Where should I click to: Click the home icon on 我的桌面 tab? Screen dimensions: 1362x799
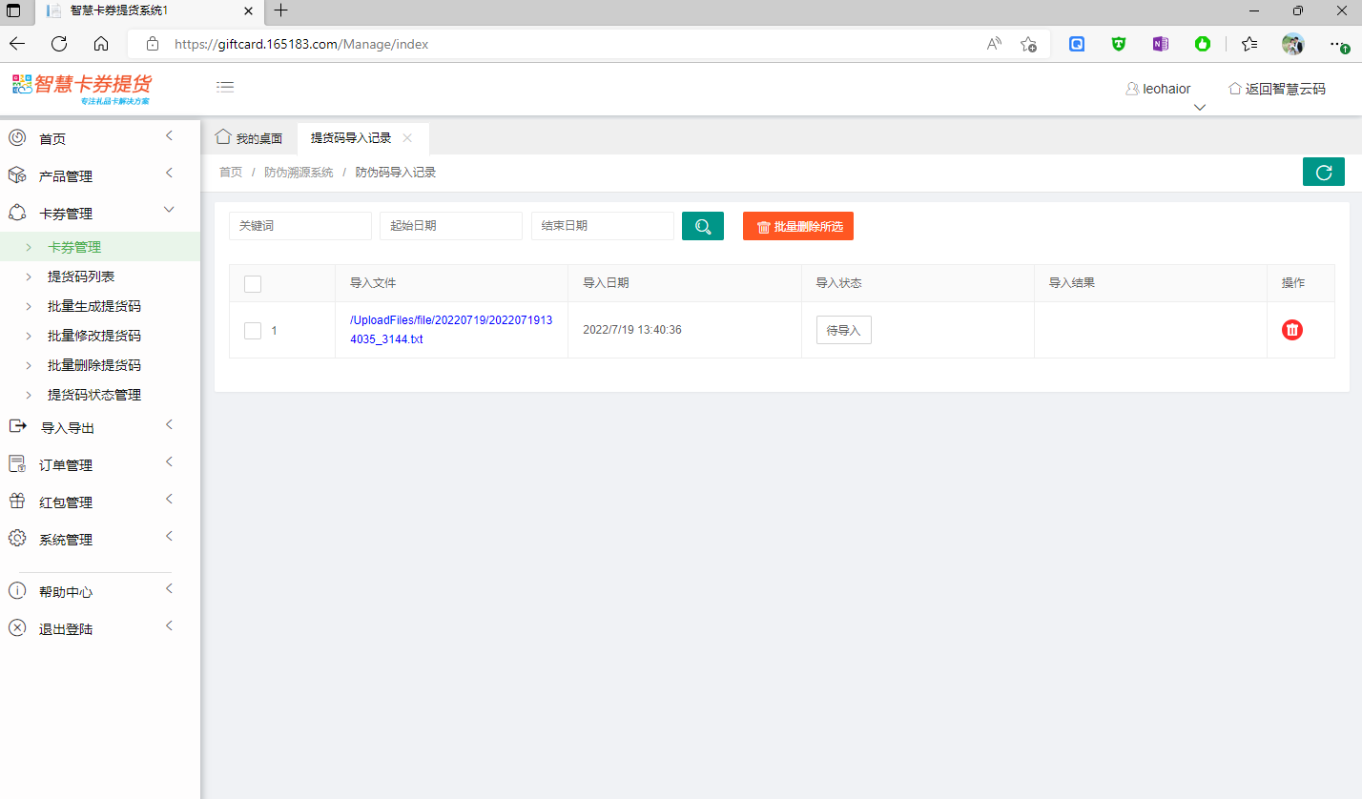(224, 137)
